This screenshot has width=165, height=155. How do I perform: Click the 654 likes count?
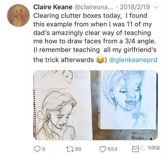pyautogui.click(x=112, y=149)
